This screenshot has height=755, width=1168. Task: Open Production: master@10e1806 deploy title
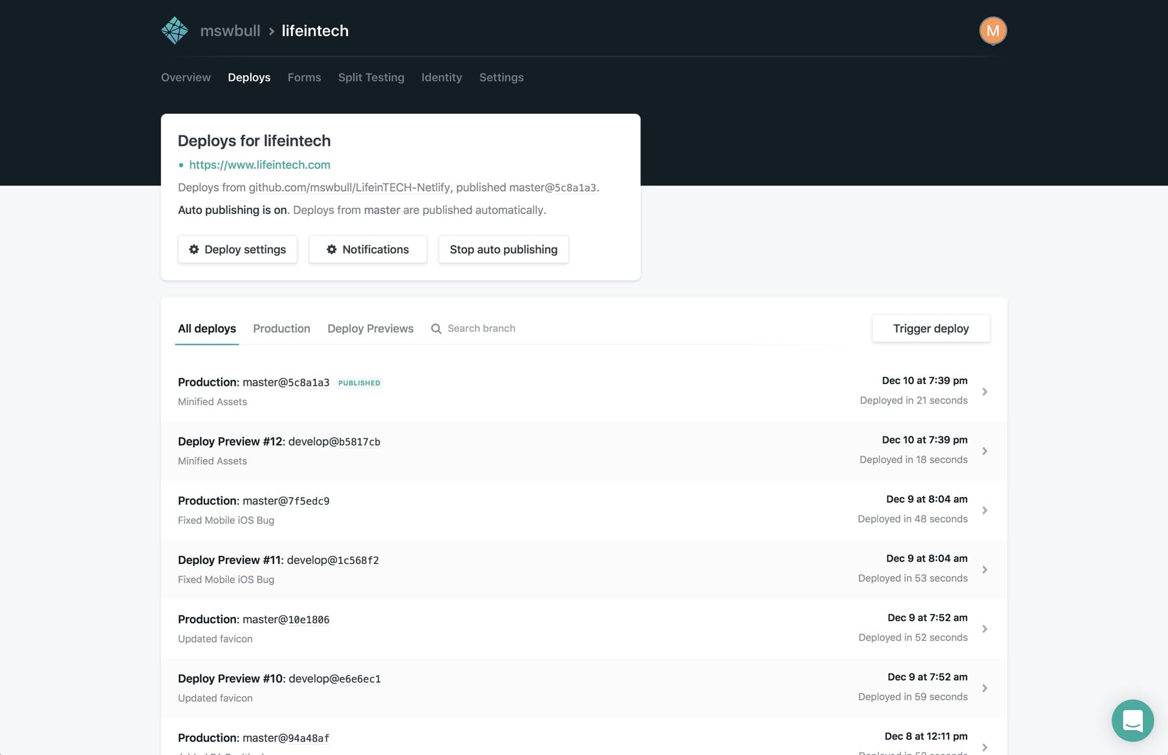click(254, 619)
